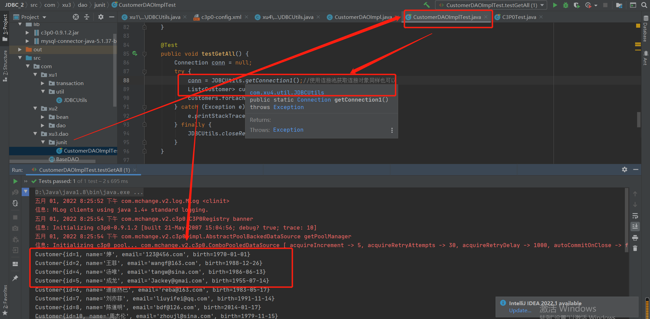Click Run with Coverage shield icon

point(577,5)
